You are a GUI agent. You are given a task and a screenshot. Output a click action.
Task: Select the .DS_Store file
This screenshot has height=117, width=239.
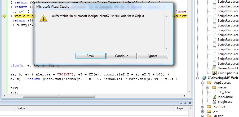coord(224,92)
